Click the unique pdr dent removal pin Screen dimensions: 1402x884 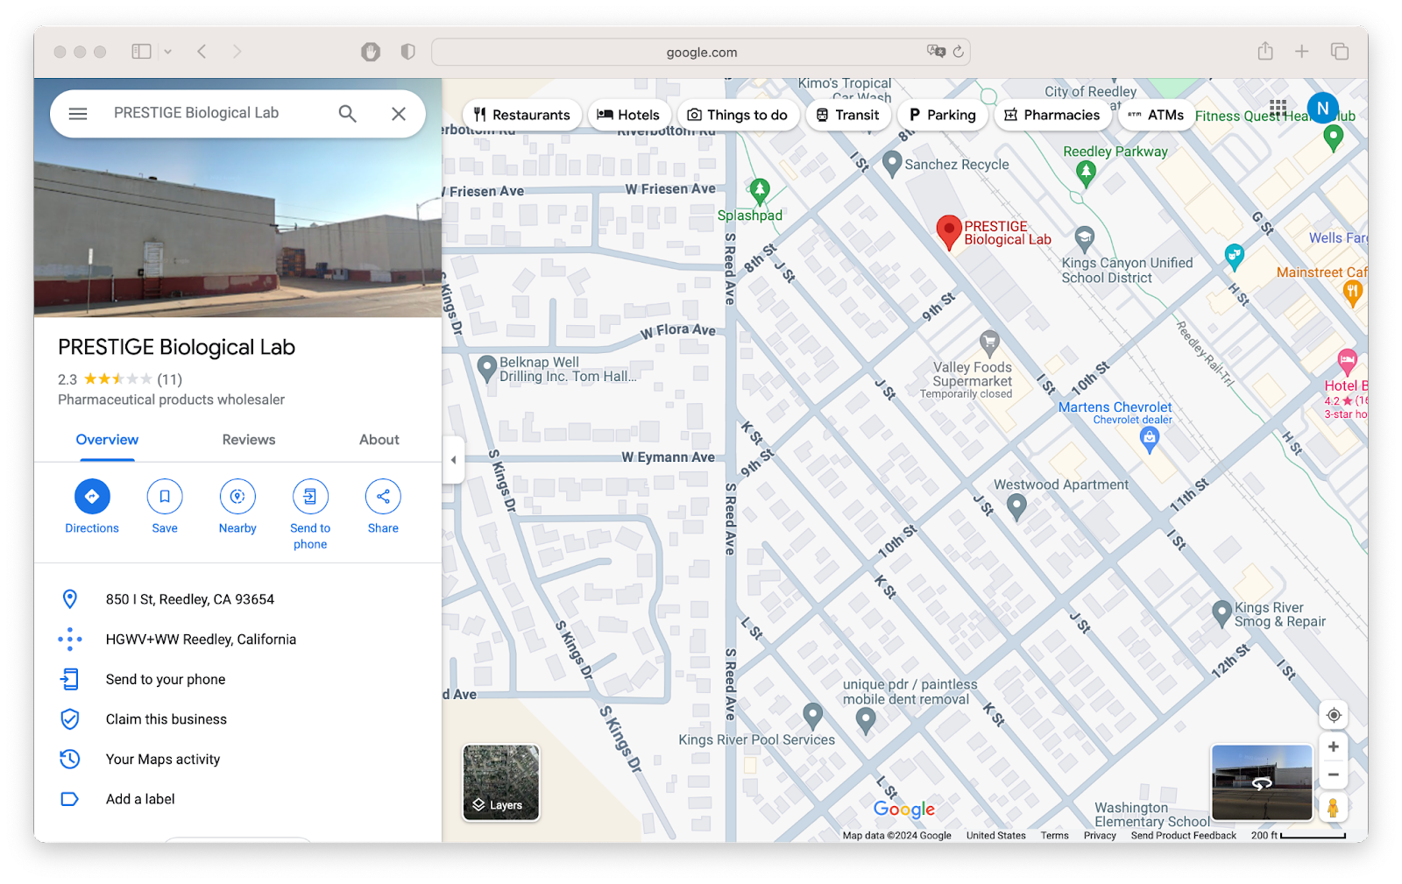(866, 722)
